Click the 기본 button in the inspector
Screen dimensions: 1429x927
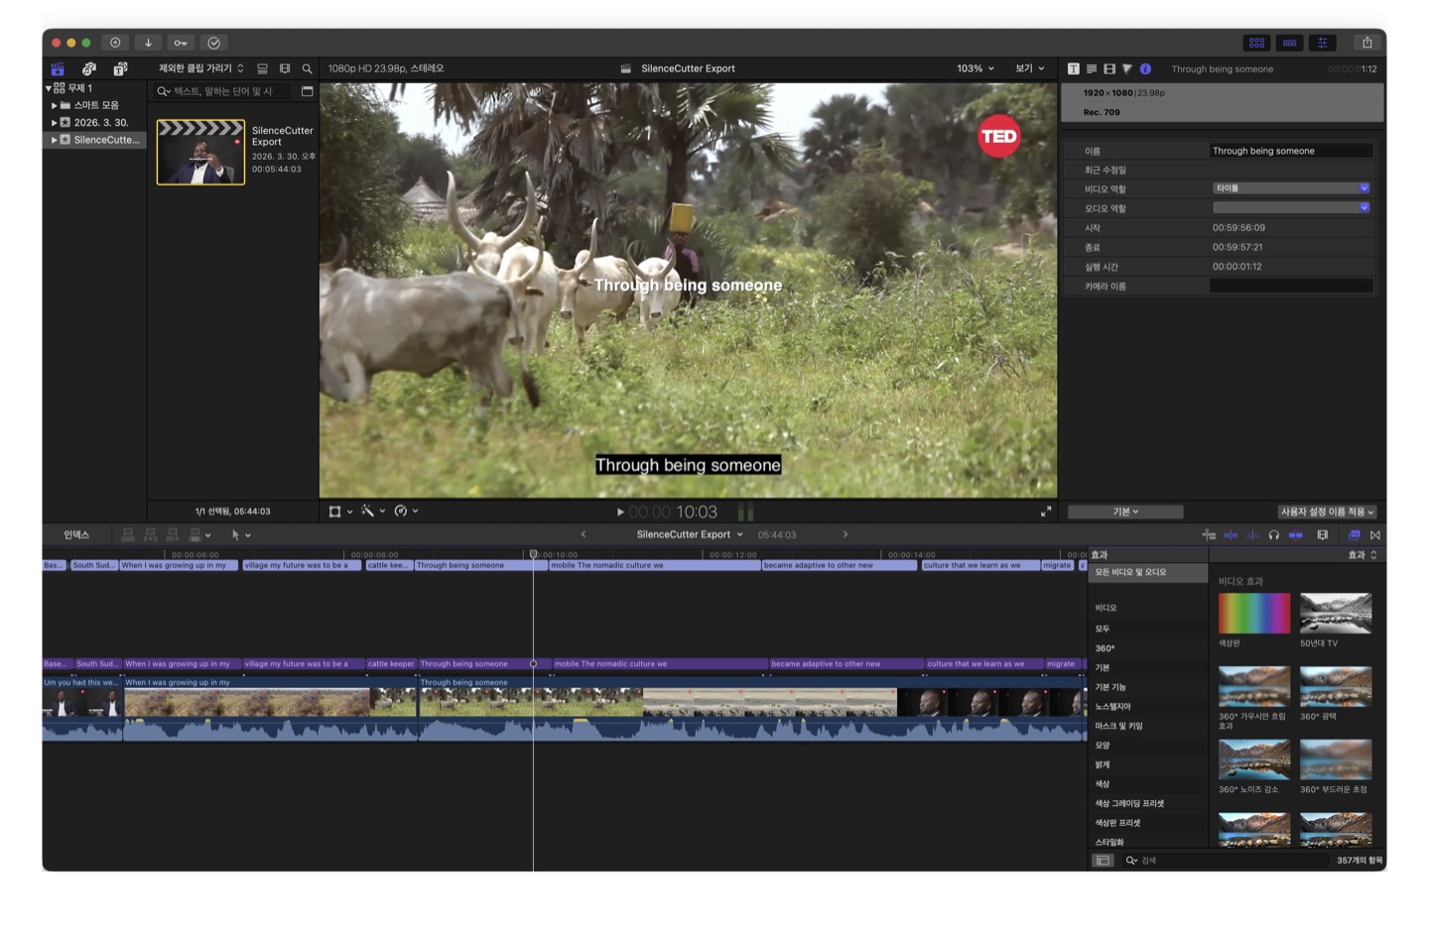1123,512
